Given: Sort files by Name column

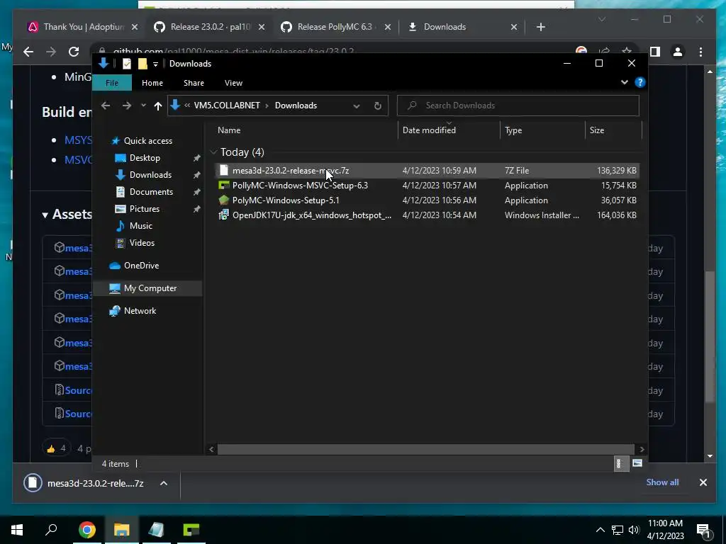Looking at the screenshot, I should point(306,130).
